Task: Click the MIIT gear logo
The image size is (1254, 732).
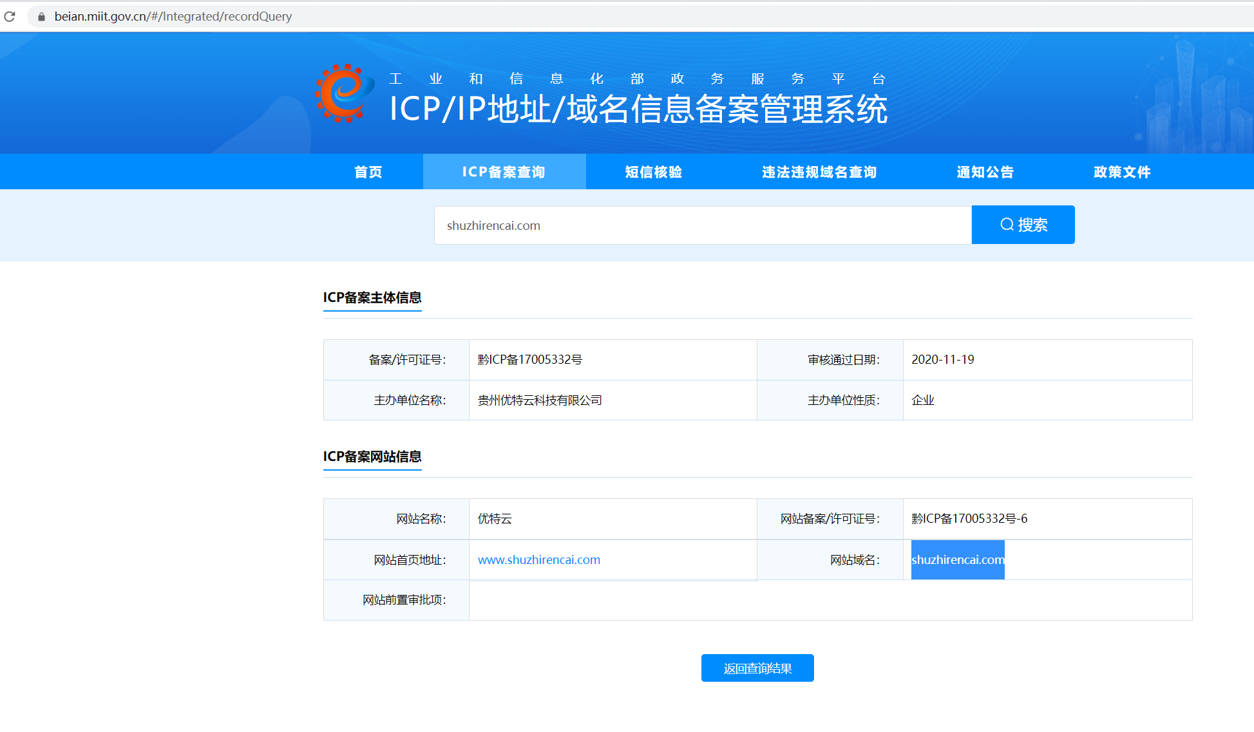Action: point(345,93)
